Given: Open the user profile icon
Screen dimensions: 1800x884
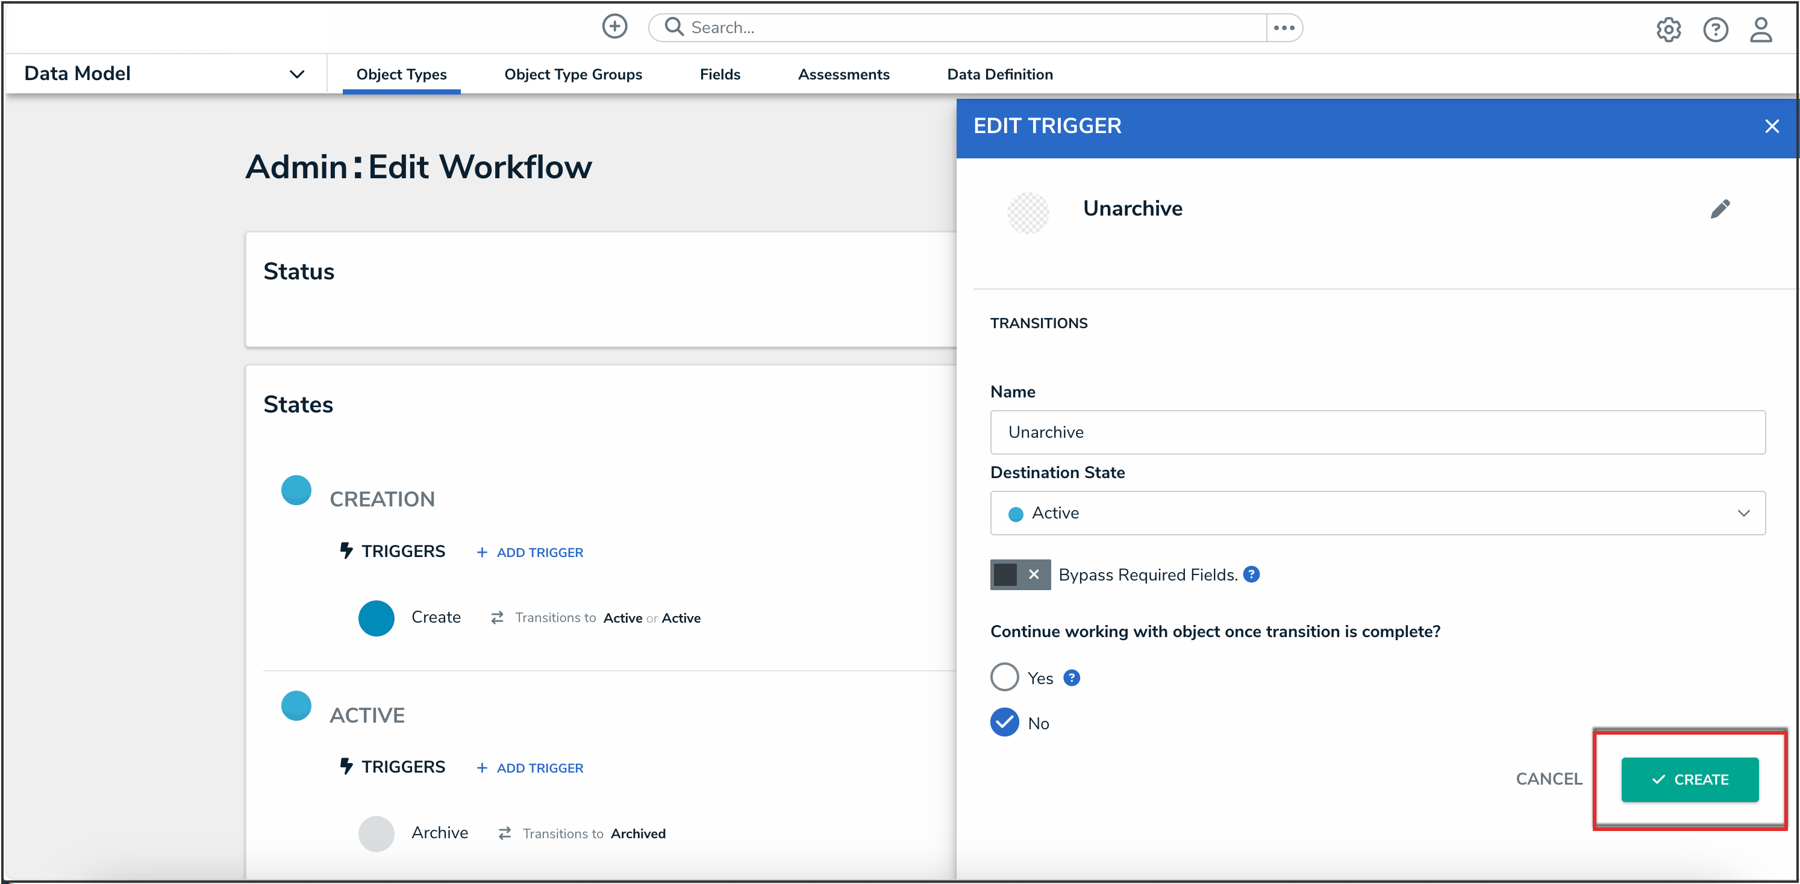Looking at the screenshot, I should click(1760, 30).
